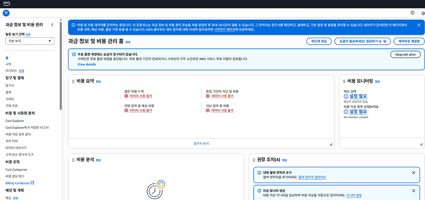Click the clock gear icon in 비용 분석
425x200 pixels.
156,189
